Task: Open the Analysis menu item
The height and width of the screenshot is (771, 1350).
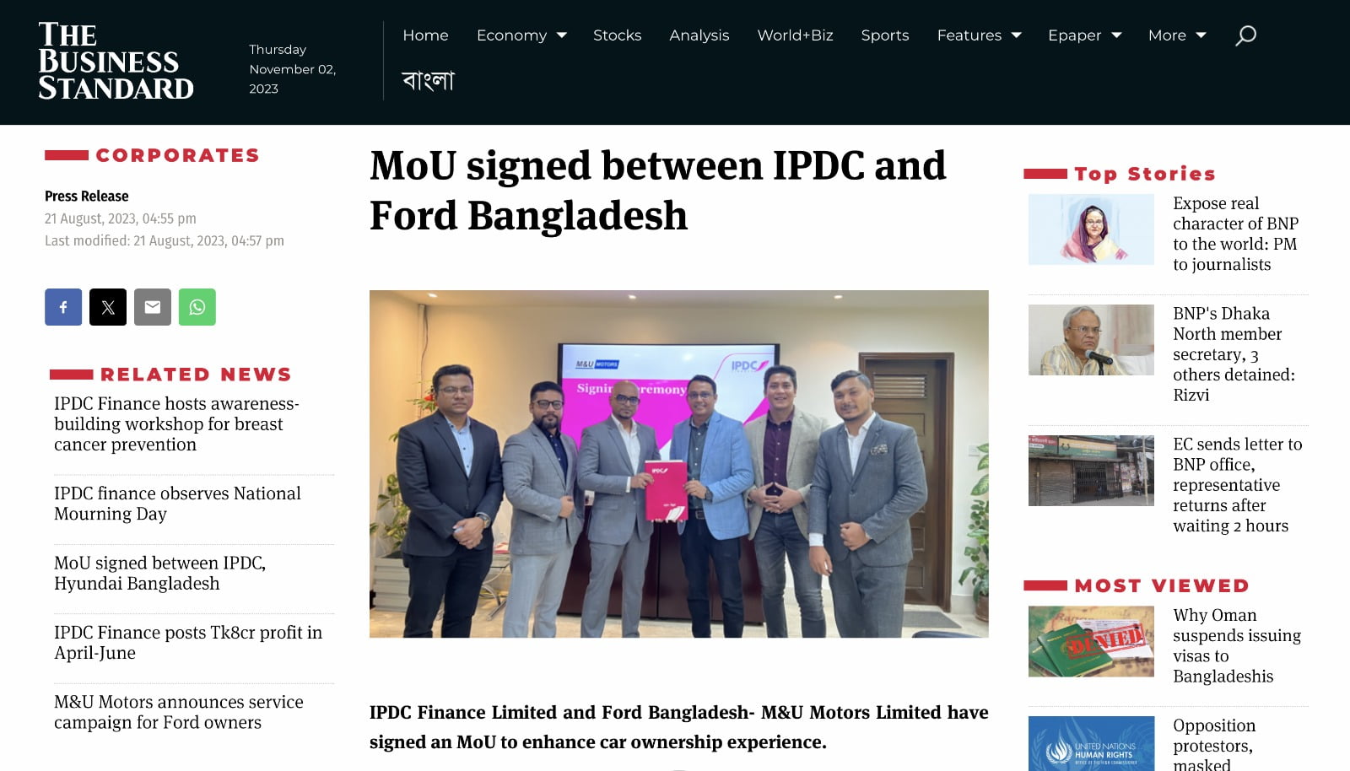Action: pos(699,35)
